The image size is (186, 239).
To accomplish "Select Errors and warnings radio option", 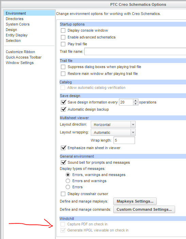I will (68, 181).
